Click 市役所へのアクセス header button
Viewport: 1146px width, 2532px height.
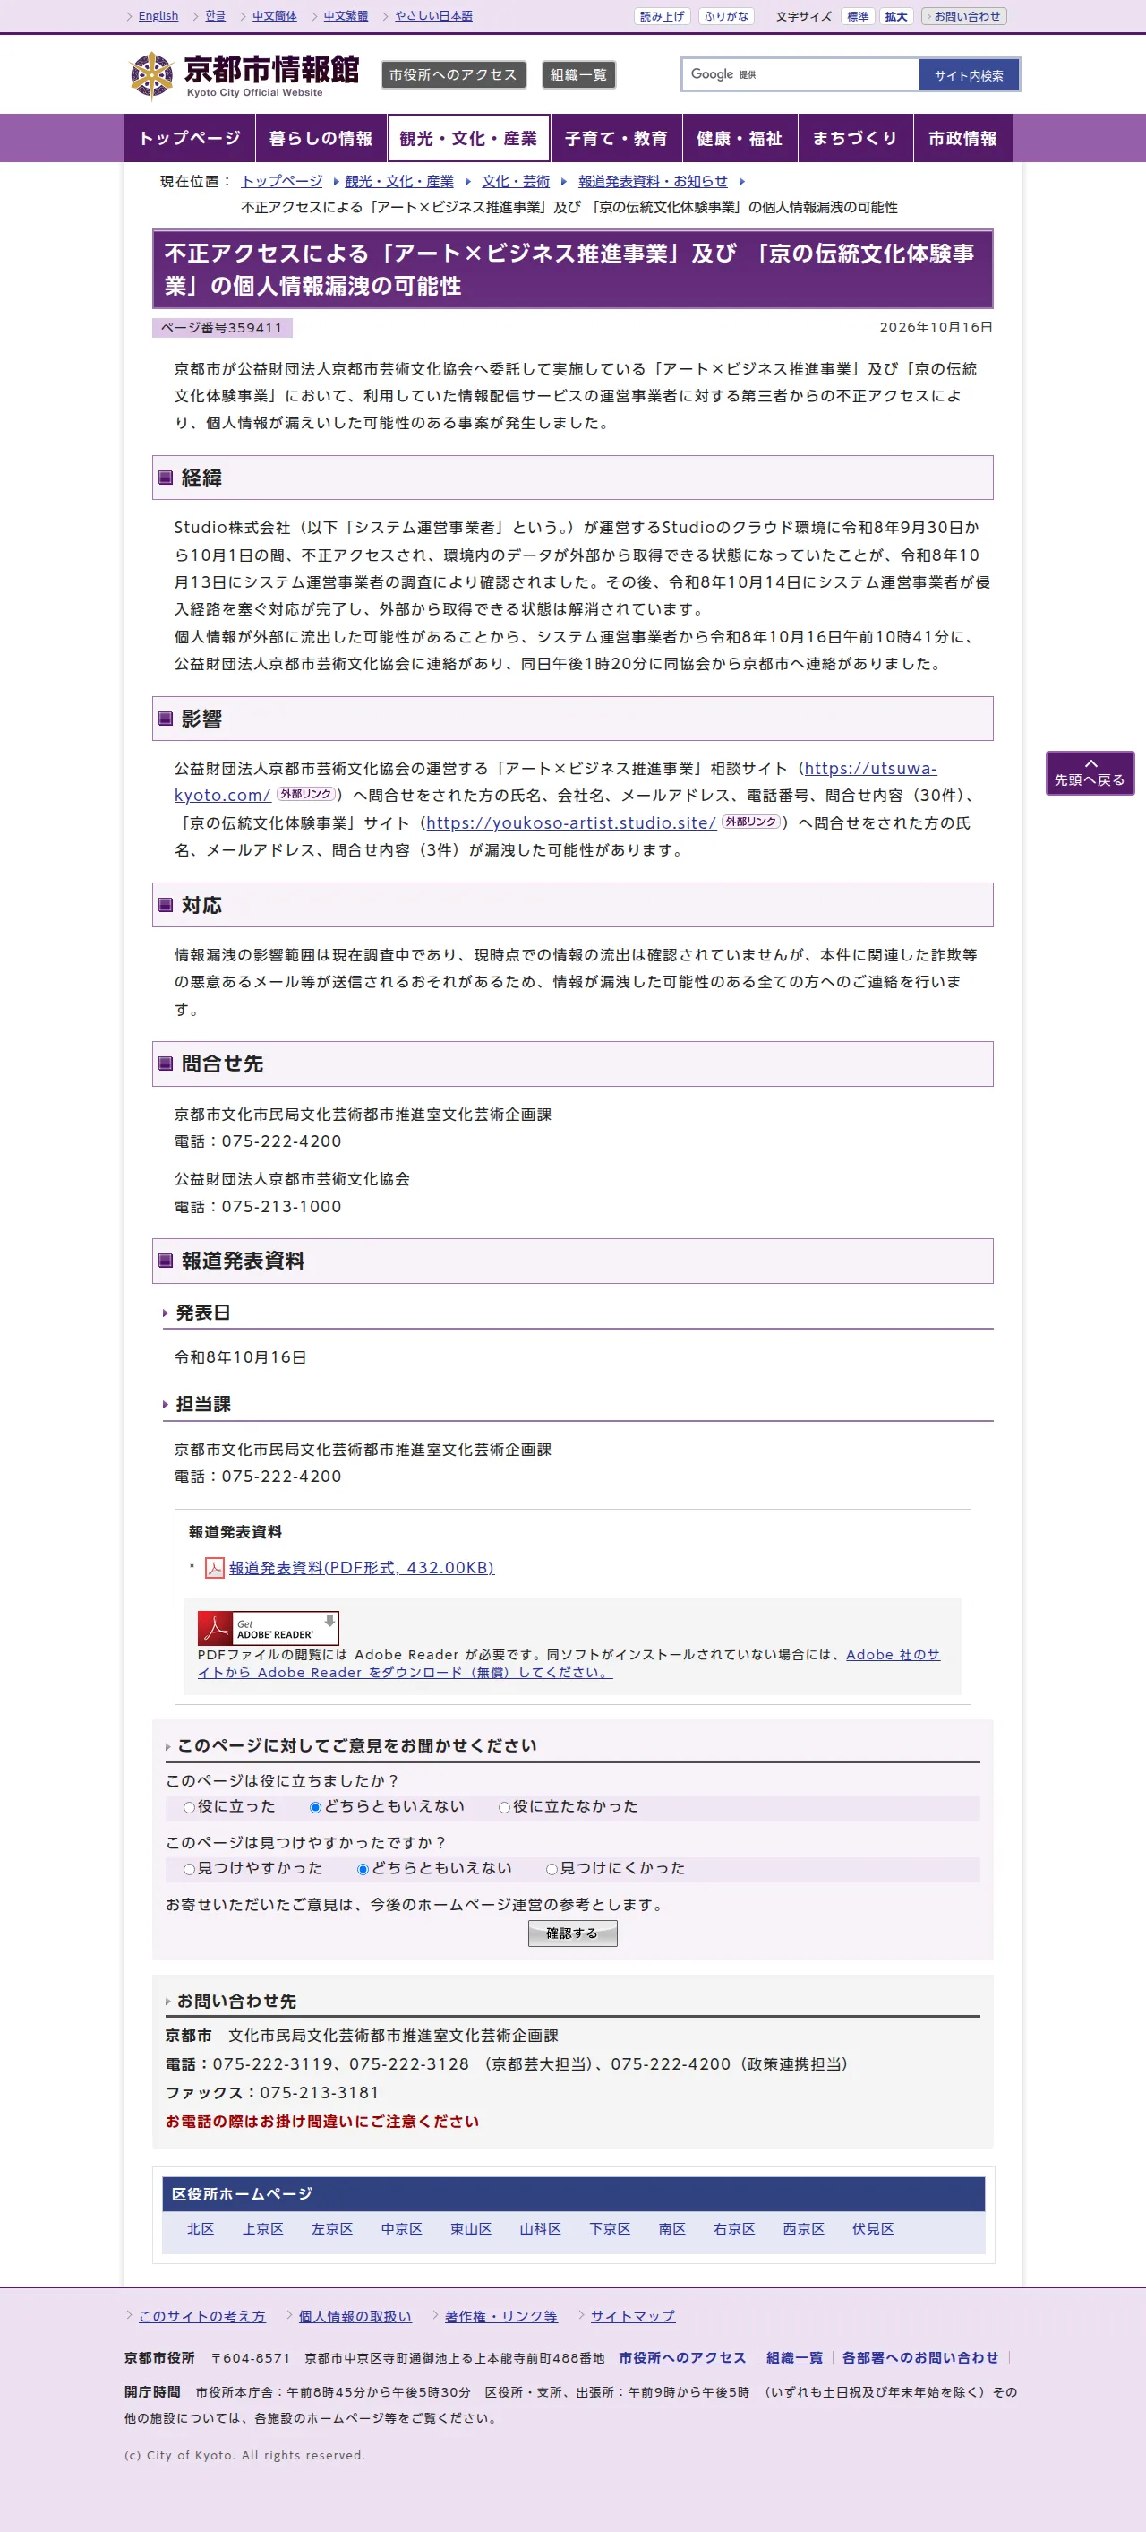tap(454, 74)
